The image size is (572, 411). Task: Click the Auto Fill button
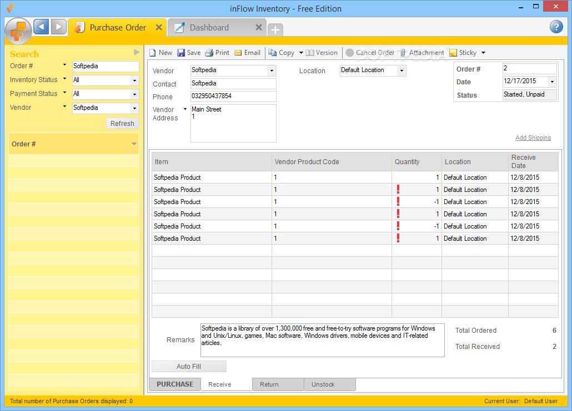pos(189,366)
